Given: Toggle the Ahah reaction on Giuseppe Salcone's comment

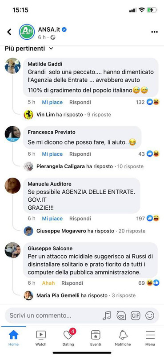Looking at the screenshot, I should point(48,283).
